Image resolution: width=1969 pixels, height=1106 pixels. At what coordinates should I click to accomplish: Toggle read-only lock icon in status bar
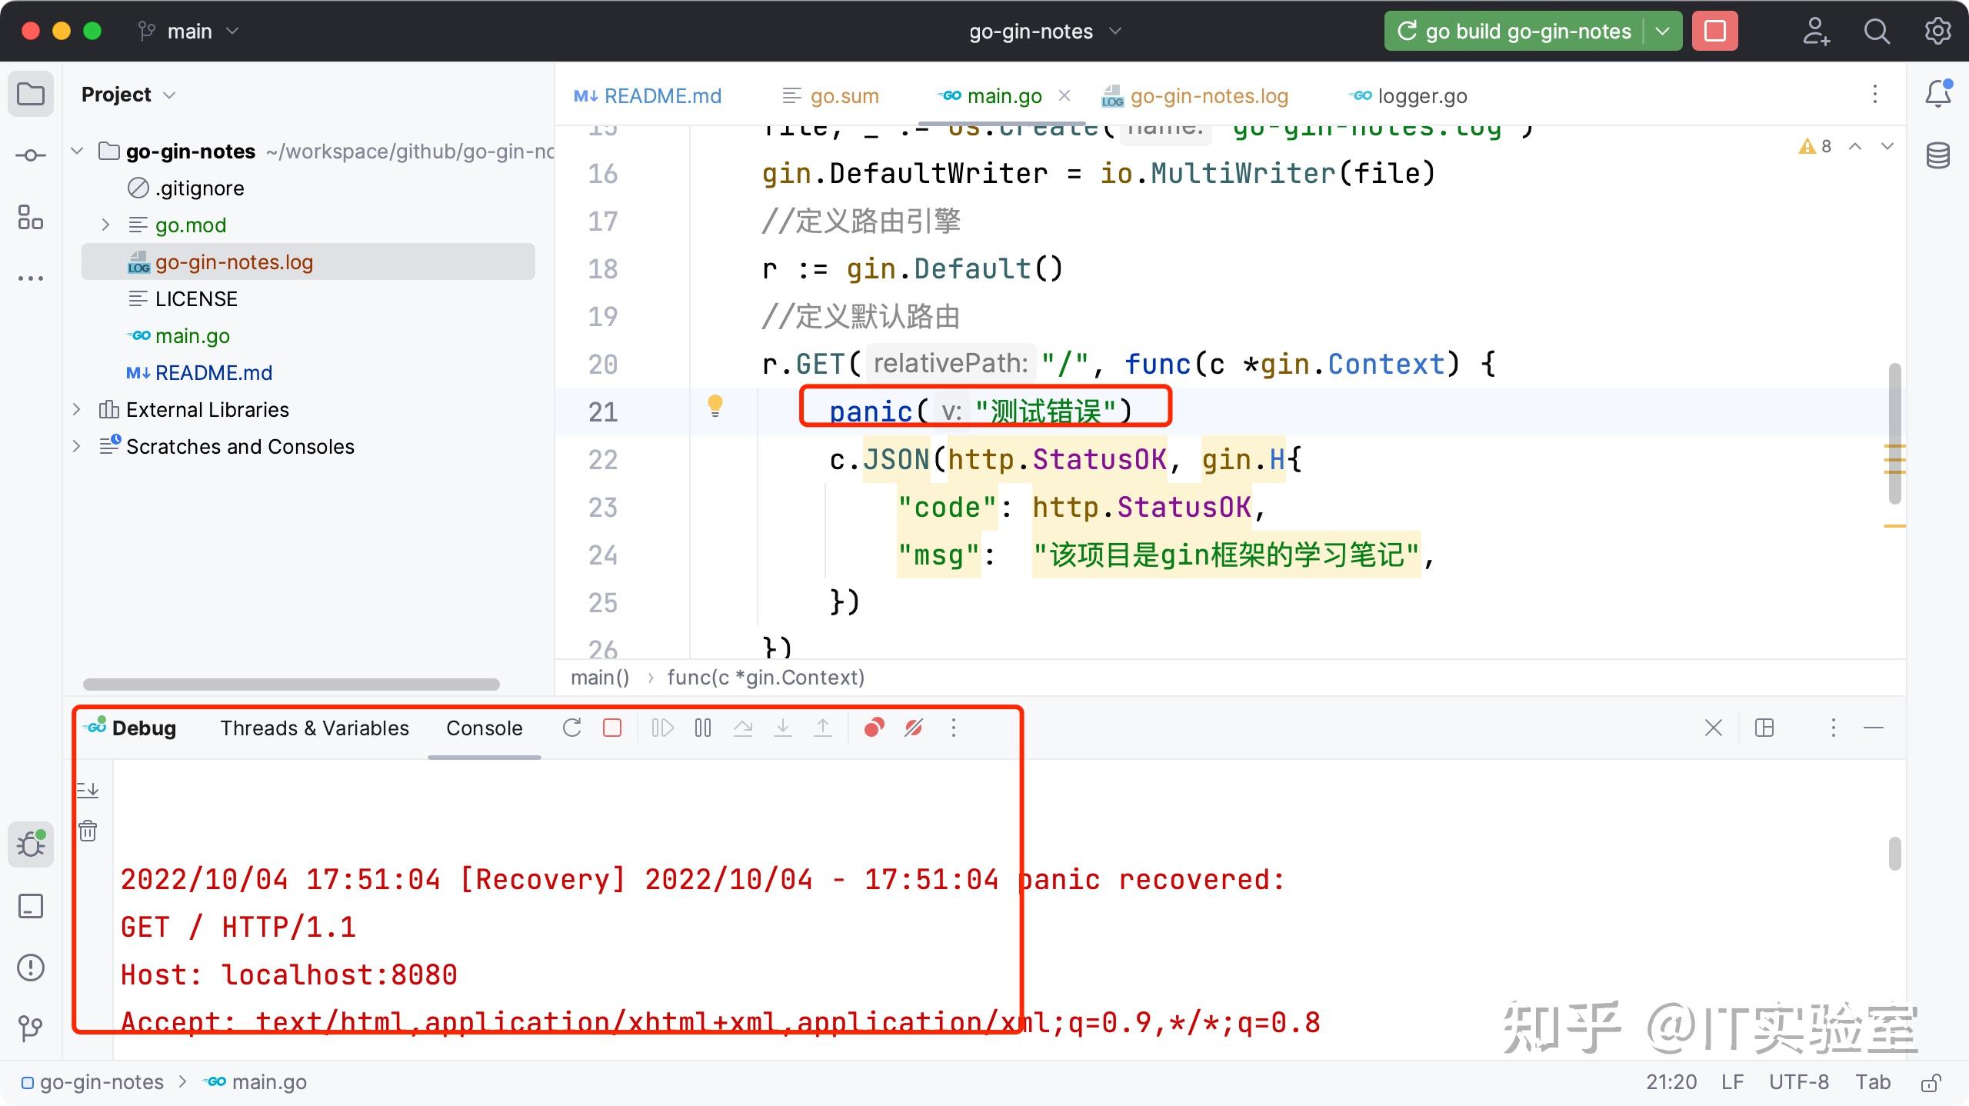point(1931,1083)
